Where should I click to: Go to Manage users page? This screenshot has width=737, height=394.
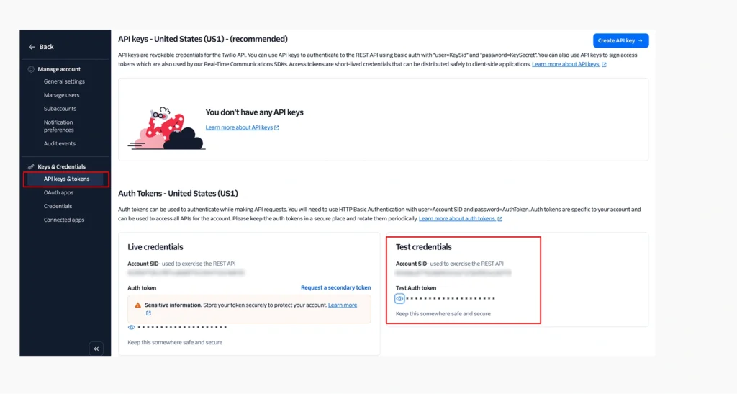click(62, 95)
